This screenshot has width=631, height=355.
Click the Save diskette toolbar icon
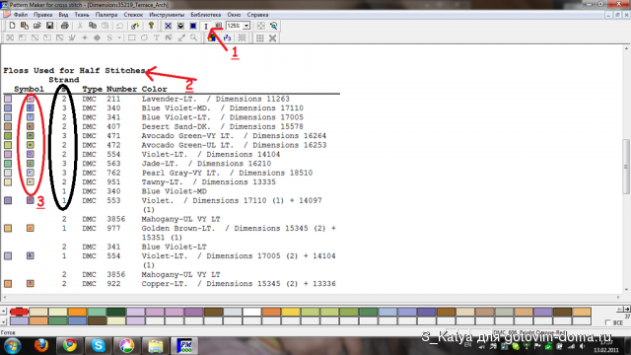(49, 26)
